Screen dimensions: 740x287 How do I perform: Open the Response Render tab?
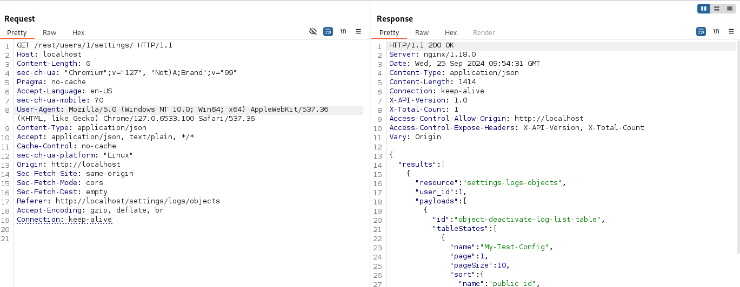[484, 33]
